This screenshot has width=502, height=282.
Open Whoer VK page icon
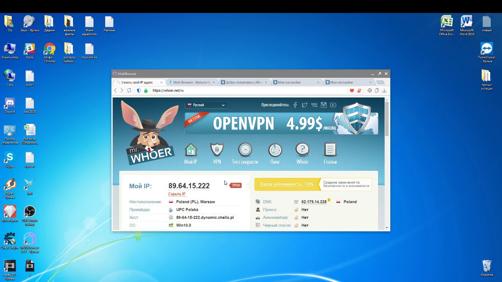click(314, 105)
